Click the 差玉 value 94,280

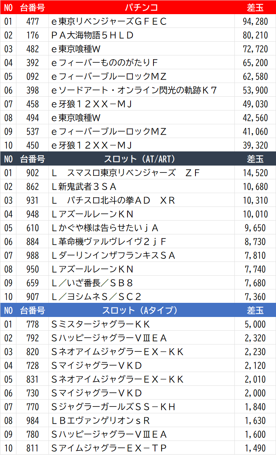coord(255,21)
